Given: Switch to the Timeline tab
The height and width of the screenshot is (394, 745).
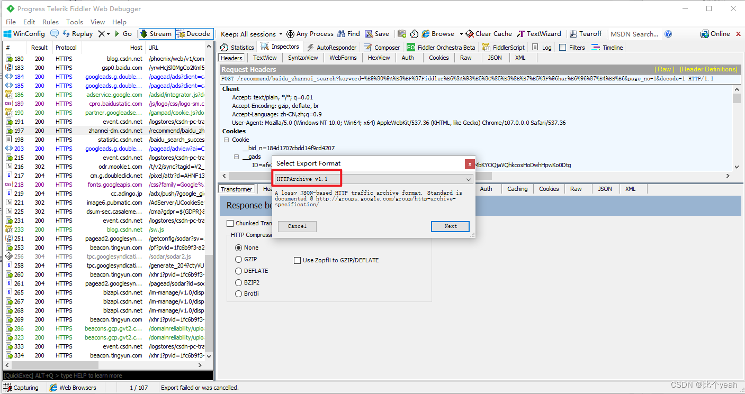Looking at the screenshot, I should pyautogui.click(x=608, y=48).
